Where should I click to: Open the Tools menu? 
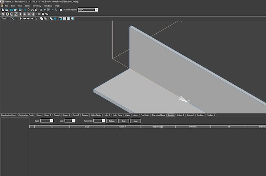27,6
